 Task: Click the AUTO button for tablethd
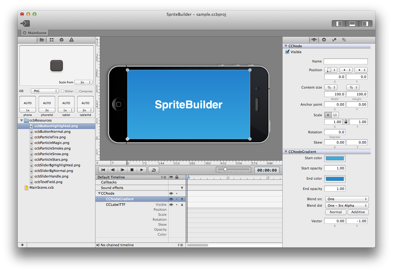pos(86,103)
